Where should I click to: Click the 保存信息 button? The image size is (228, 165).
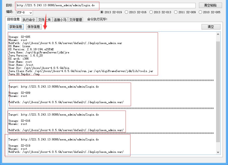pyautogui.click(x=34, y=27)
